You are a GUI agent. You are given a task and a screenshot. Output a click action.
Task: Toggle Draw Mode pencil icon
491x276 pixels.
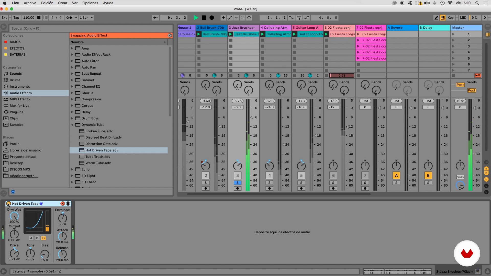(x=436, y=18)
